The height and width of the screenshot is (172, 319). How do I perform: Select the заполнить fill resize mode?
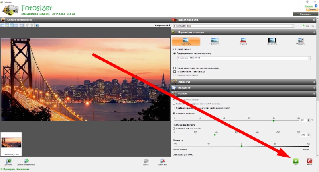[x=272, y=41]
